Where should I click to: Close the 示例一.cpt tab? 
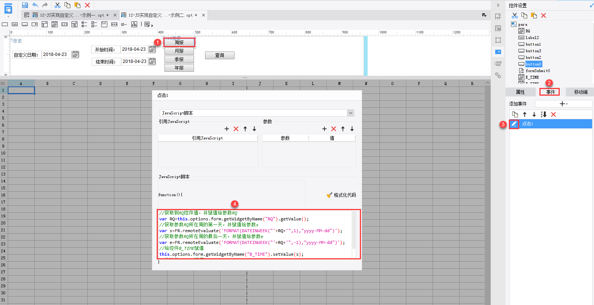(115, 15)
